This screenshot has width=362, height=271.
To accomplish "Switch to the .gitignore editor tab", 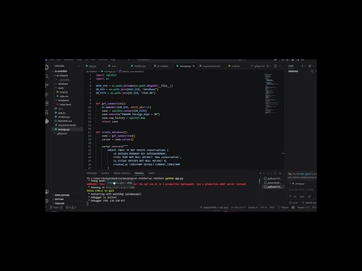I will point(258,66).
